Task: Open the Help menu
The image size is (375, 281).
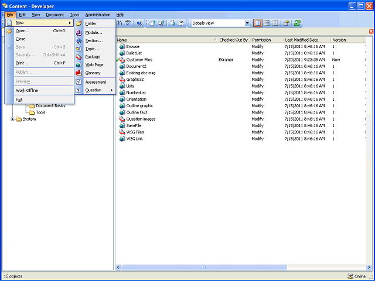Action: [120, 15]
